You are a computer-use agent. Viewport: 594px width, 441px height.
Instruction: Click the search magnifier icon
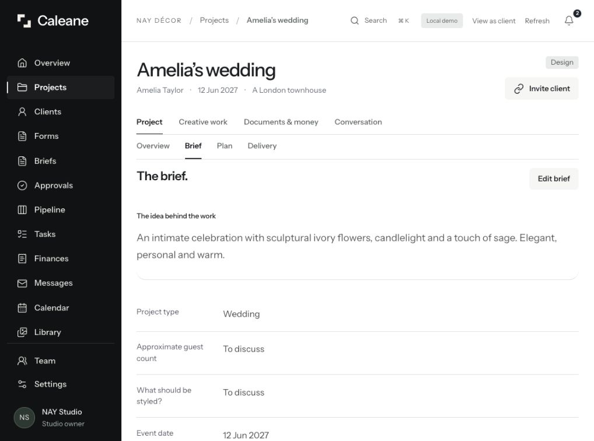click(355, 20)
